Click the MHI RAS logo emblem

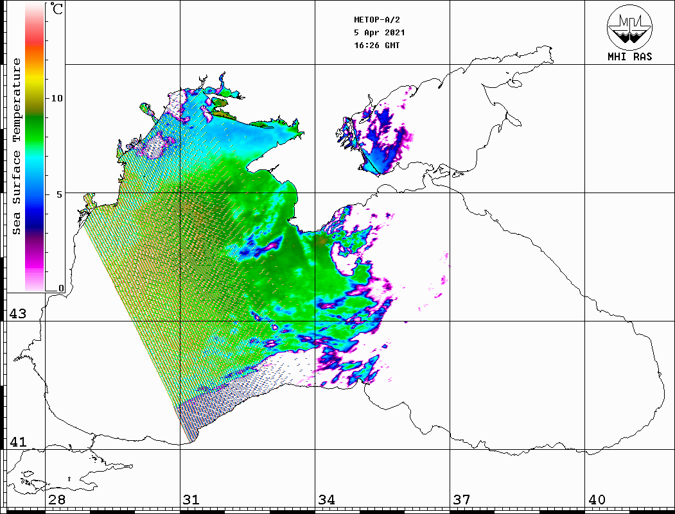(629, 27)
